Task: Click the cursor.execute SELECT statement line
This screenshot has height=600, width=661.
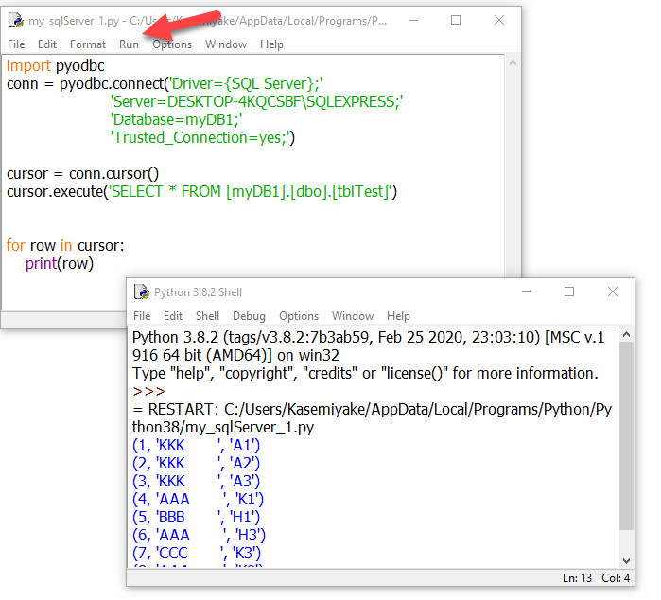Action: point(202,191)
